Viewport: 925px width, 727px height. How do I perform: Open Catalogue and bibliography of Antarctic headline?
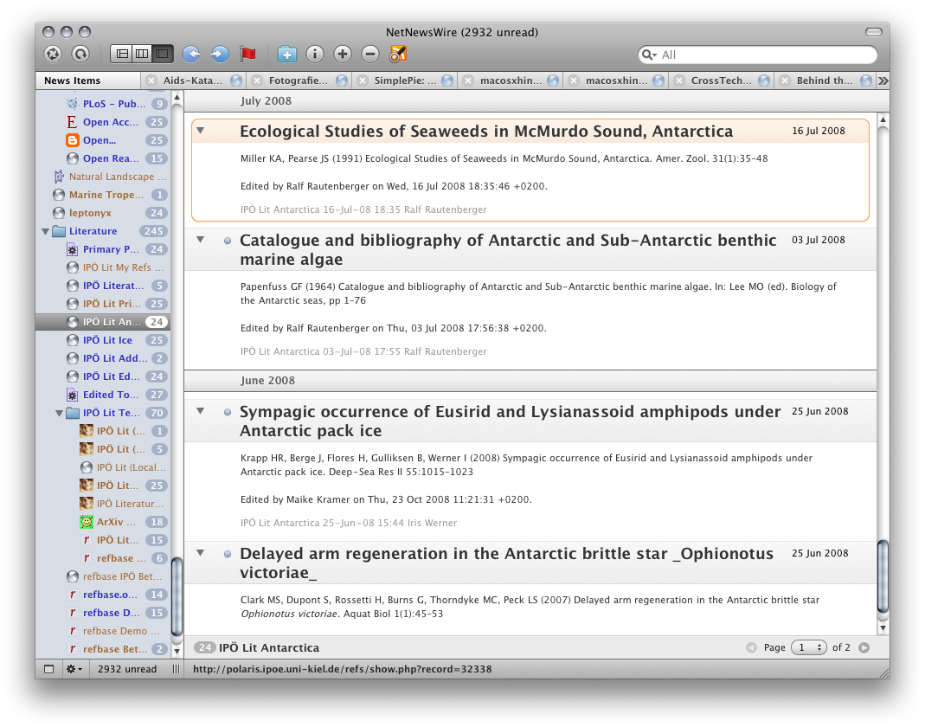(x=508, y=249)
